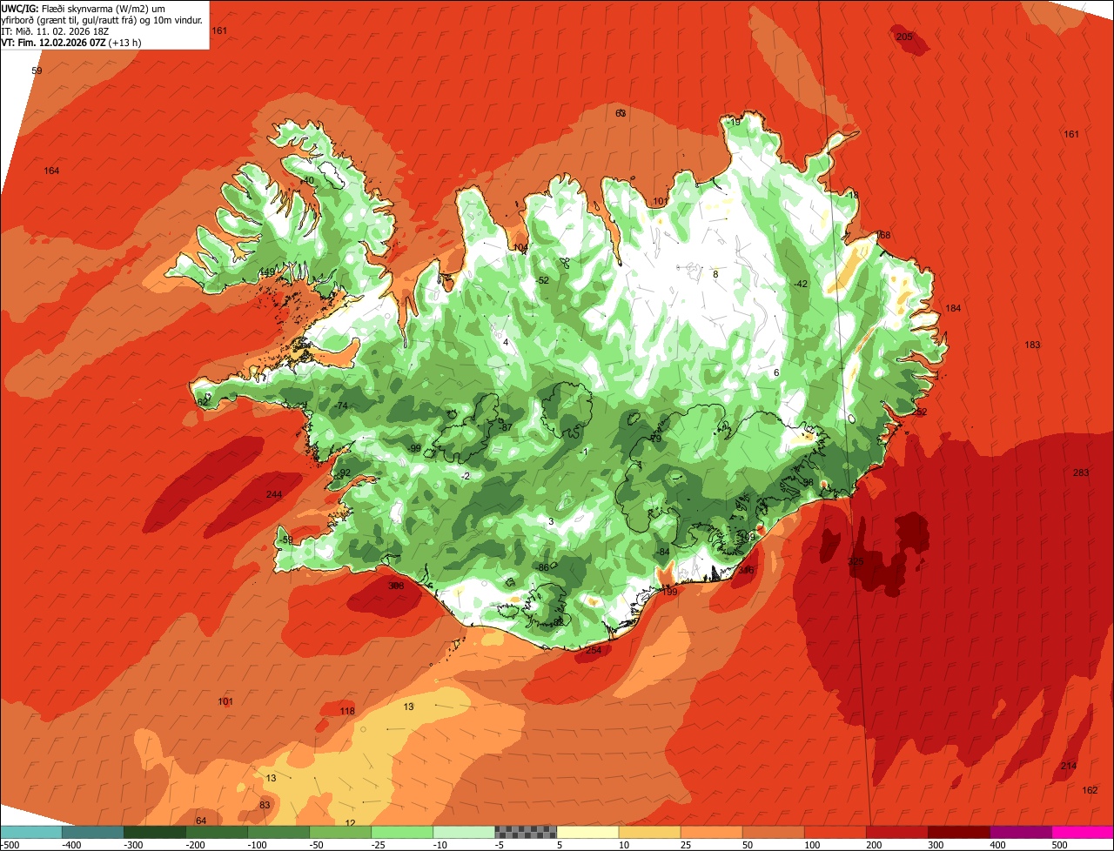Screen dimensions: 1114x851
Task: Click the '-84' value near Vatnajökull
Action: click(x=663, y=553)
